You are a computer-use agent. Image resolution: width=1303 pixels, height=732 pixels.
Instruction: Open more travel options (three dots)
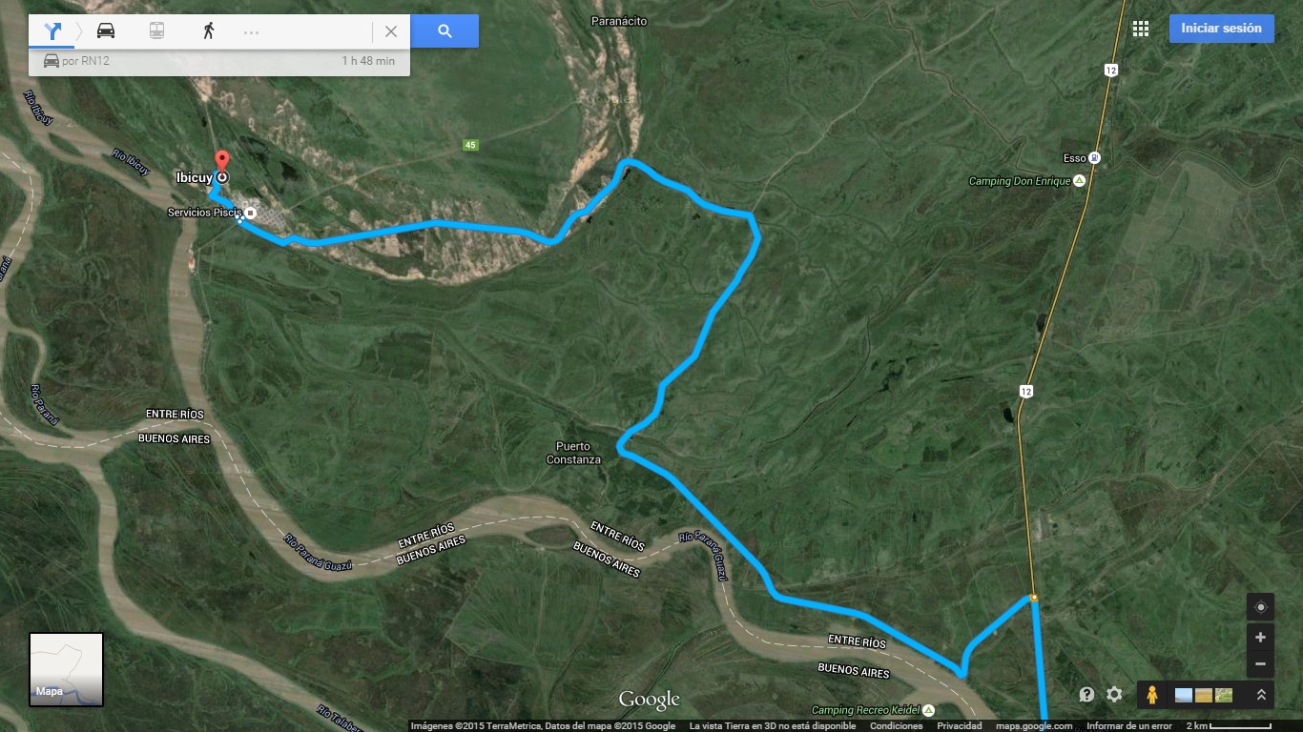tap(252, 31)
